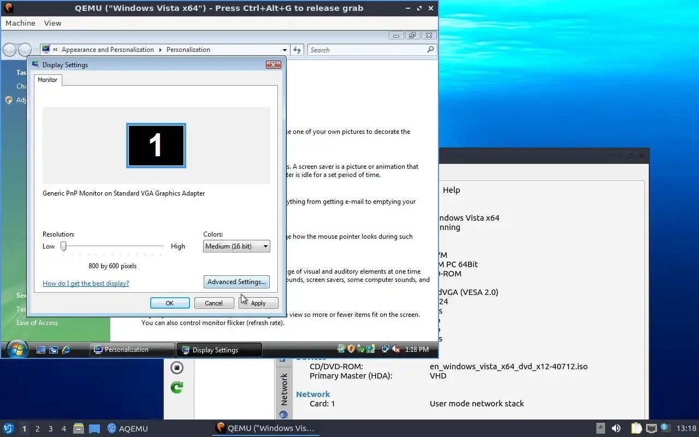Select the Network side tab in AQEMU
The height and width of the screenshot is (437, 699).
pos(284,389)
